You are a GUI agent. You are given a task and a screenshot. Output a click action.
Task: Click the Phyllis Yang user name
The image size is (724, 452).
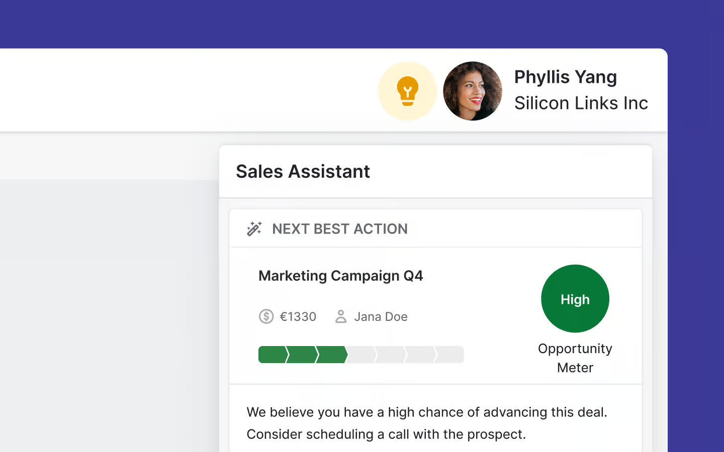pyautogui.click(x=565, y=77)
